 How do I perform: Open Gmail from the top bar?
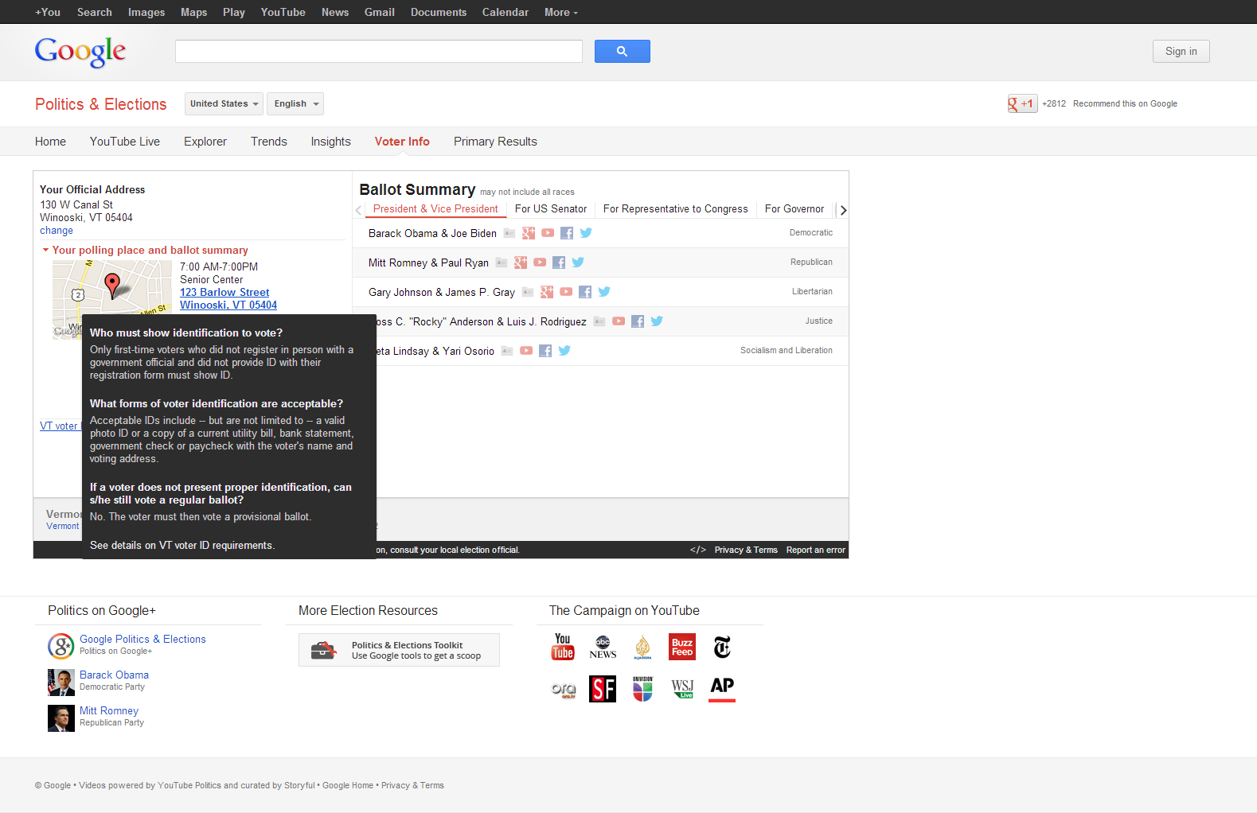point(380,12)
